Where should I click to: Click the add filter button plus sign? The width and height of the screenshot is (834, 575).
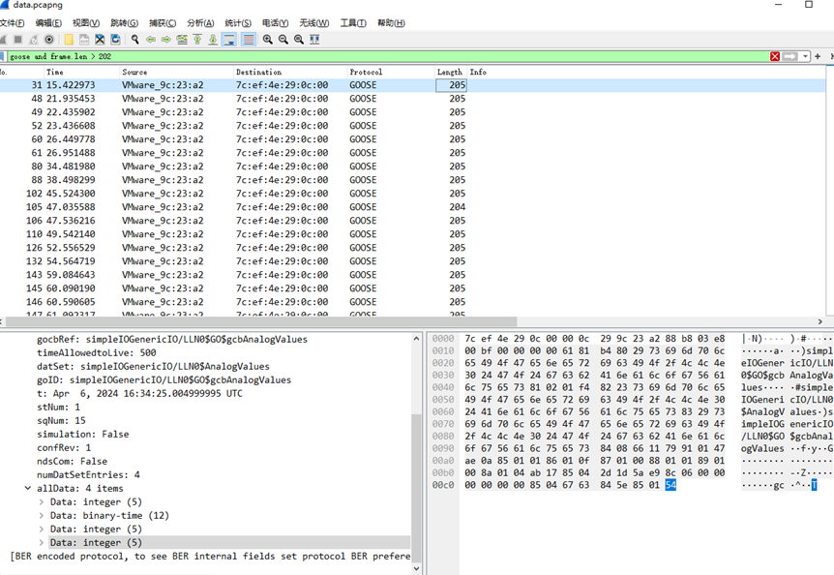(818, 56)
